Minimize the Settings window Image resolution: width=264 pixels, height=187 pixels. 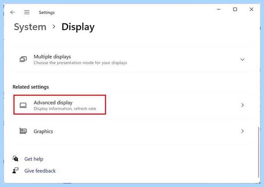[x=219, y=9]
